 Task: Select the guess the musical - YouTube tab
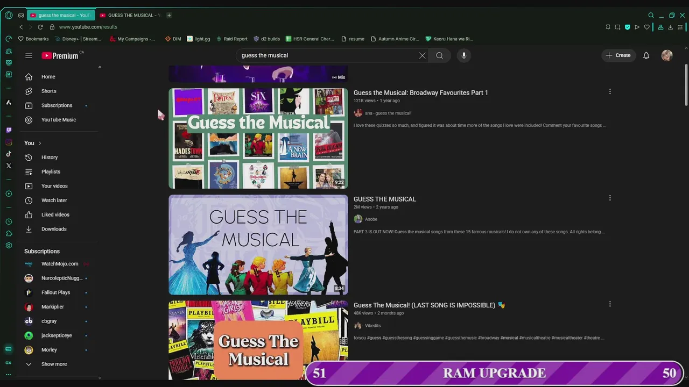[x=60, y=15]
